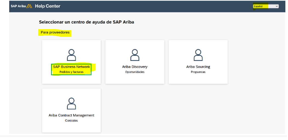Screen dimensions: 288x140
Task: Click the Pedidos y facturas subtitle
Action: 71,72
